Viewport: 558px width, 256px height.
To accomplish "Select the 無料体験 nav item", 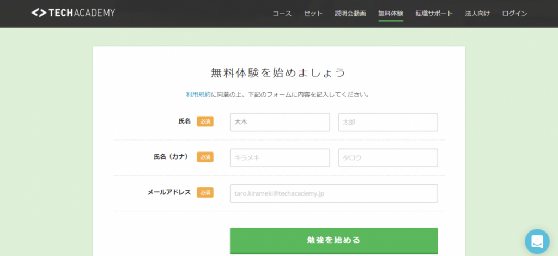I will 391,14.
